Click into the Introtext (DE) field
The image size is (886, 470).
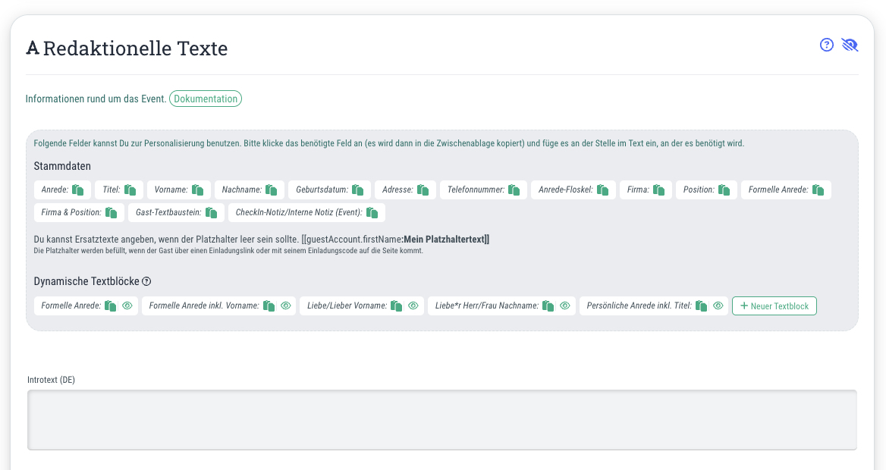(x=442, y=420)
